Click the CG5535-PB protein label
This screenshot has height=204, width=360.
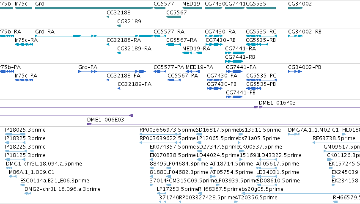pos(261,84)
